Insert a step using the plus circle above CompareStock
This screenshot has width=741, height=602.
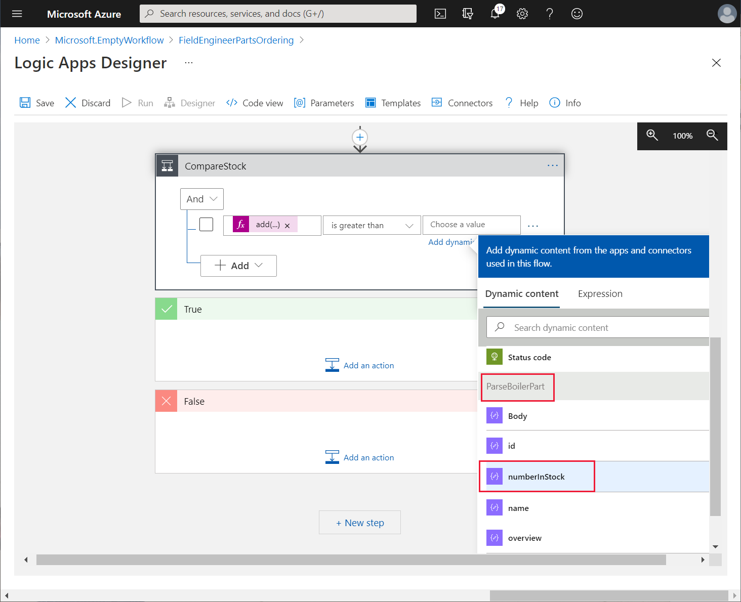360,137
